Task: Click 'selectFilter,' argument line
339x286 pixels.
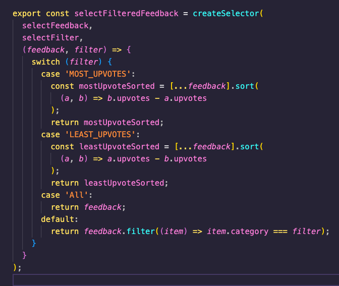Action: (x=52, y=38)
